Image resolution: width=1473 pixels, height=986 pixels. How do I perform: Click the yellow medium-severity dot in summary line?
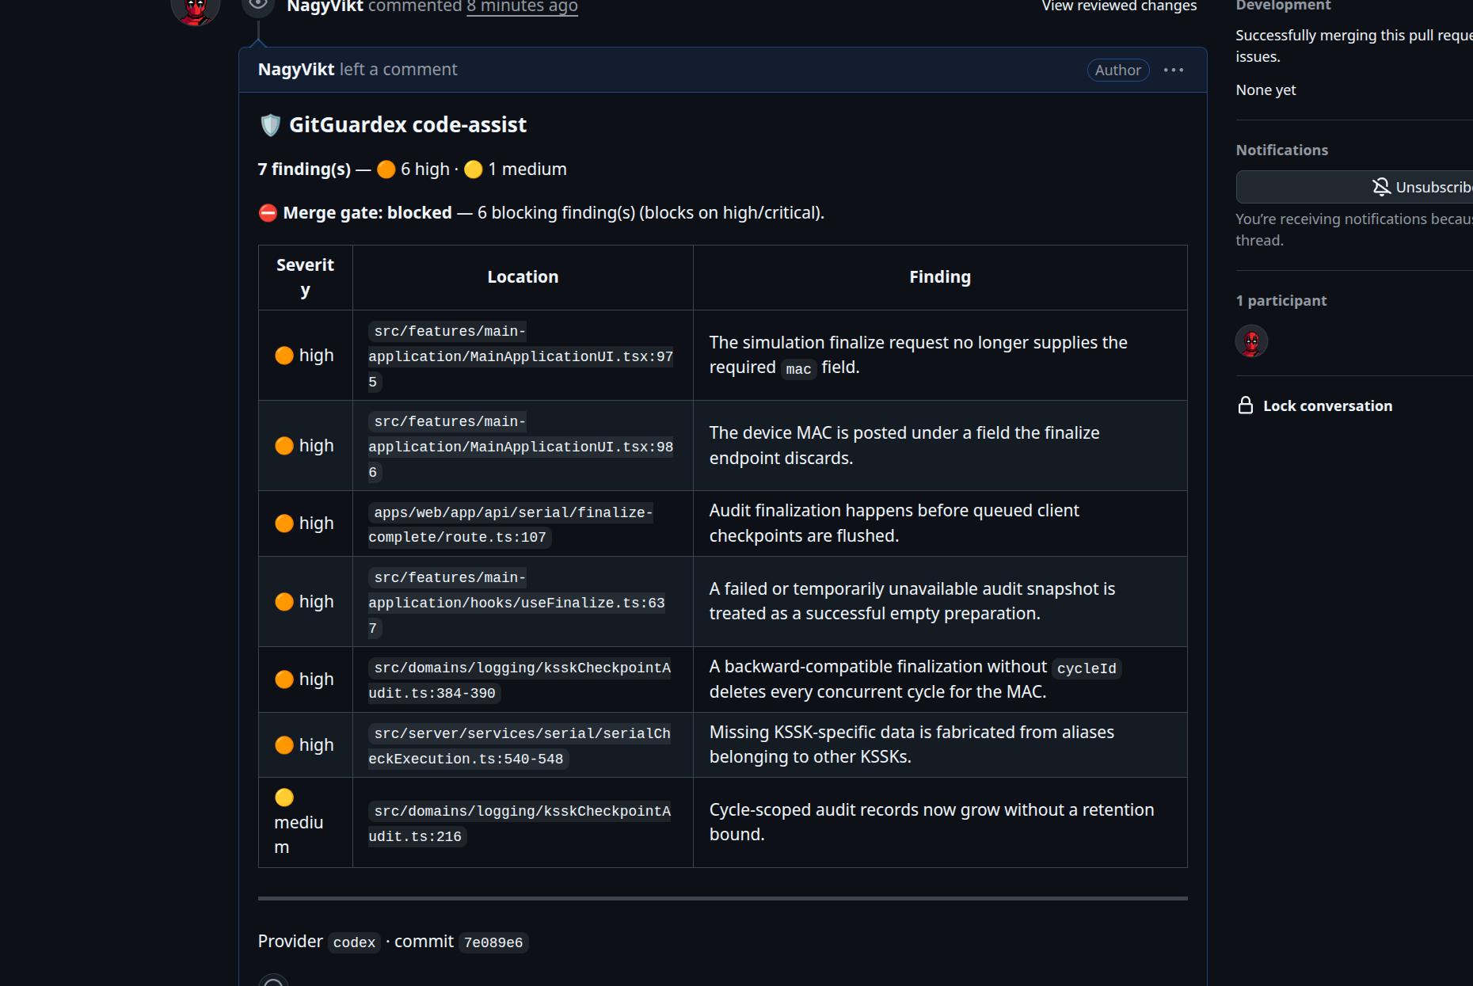473,169
